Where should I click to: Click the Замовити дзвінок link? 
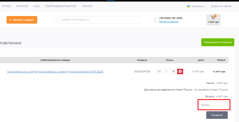(169, 22)
